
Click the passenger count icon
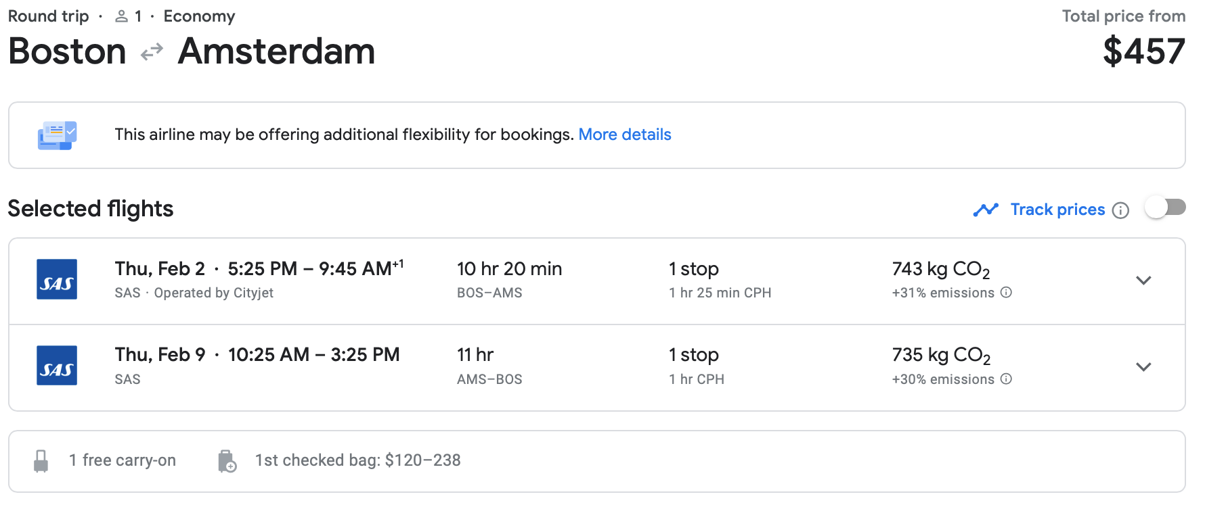point(122,16)
